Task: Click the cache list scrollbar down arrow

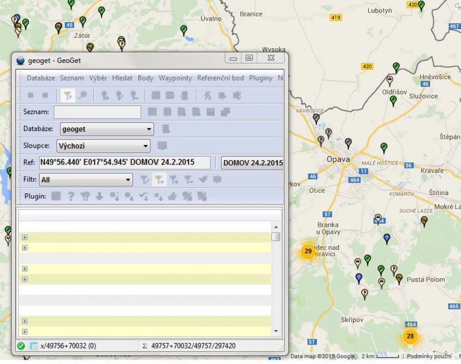Action: 276,331
